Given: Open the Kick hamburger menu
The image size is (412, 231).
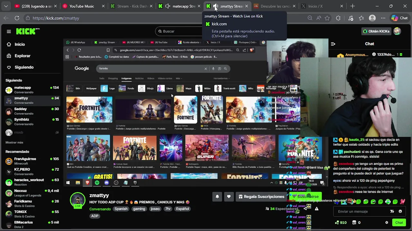Looking at the screenshot, I should coord(9,31).
